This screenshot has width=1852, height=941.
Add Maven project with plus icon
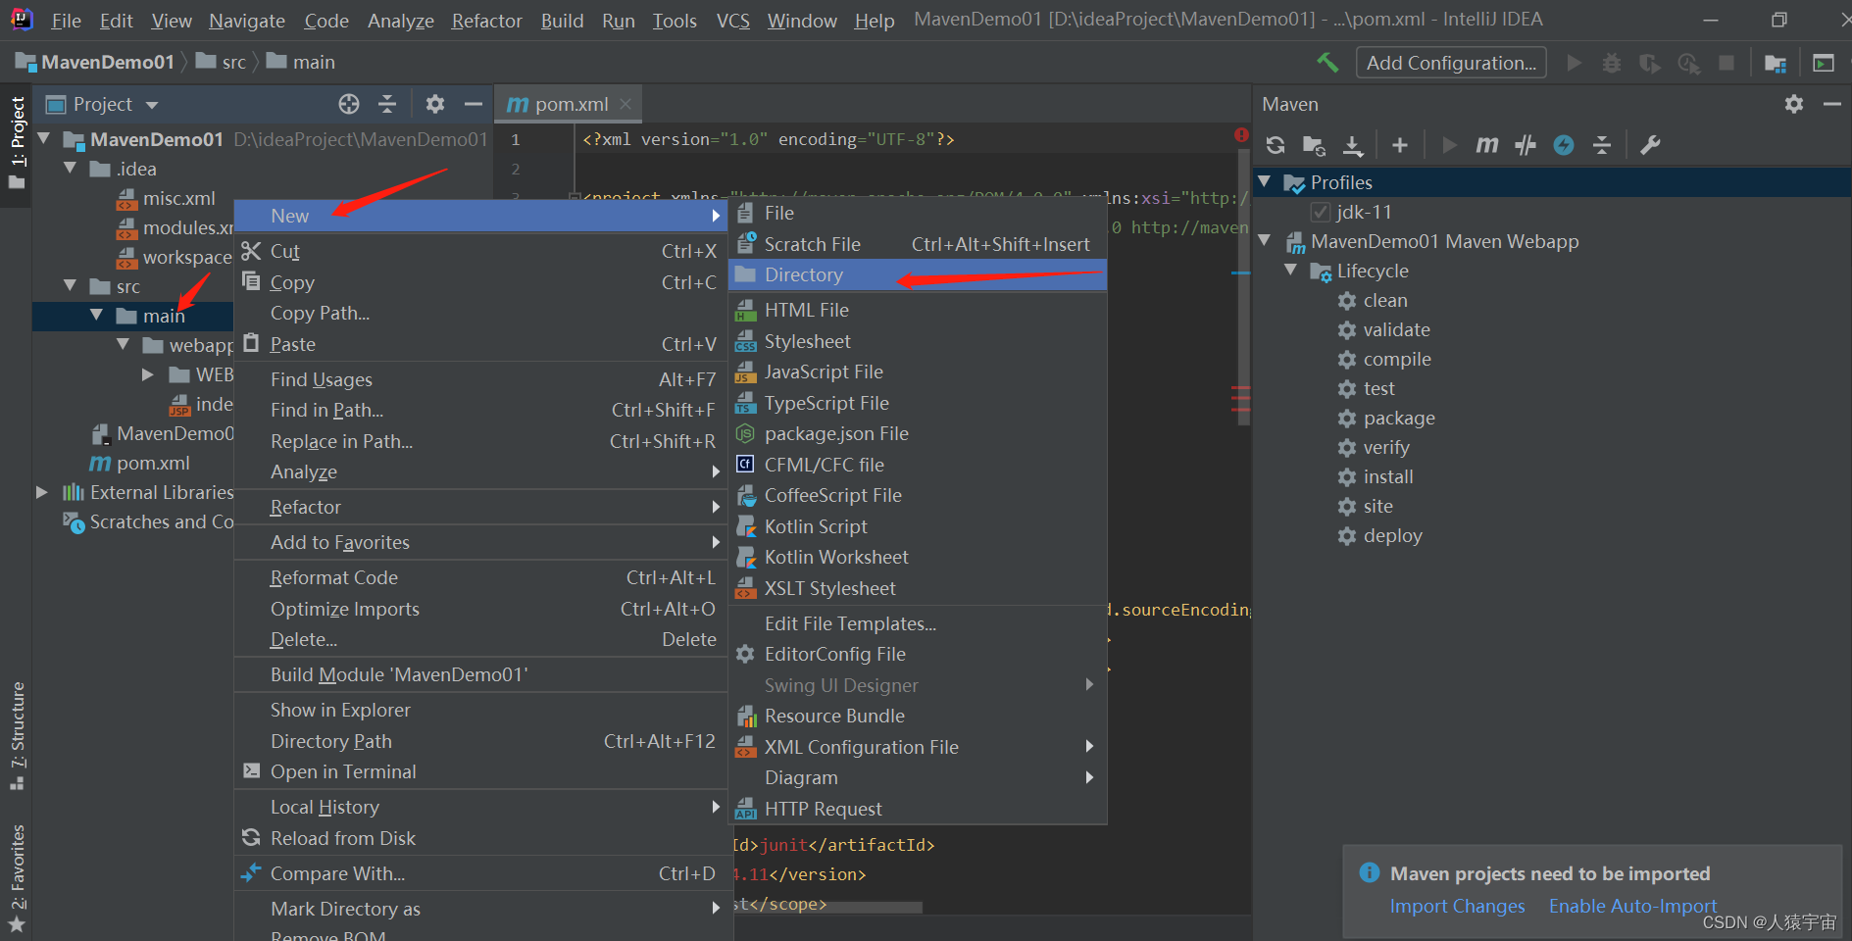(x=1400, y=145)
